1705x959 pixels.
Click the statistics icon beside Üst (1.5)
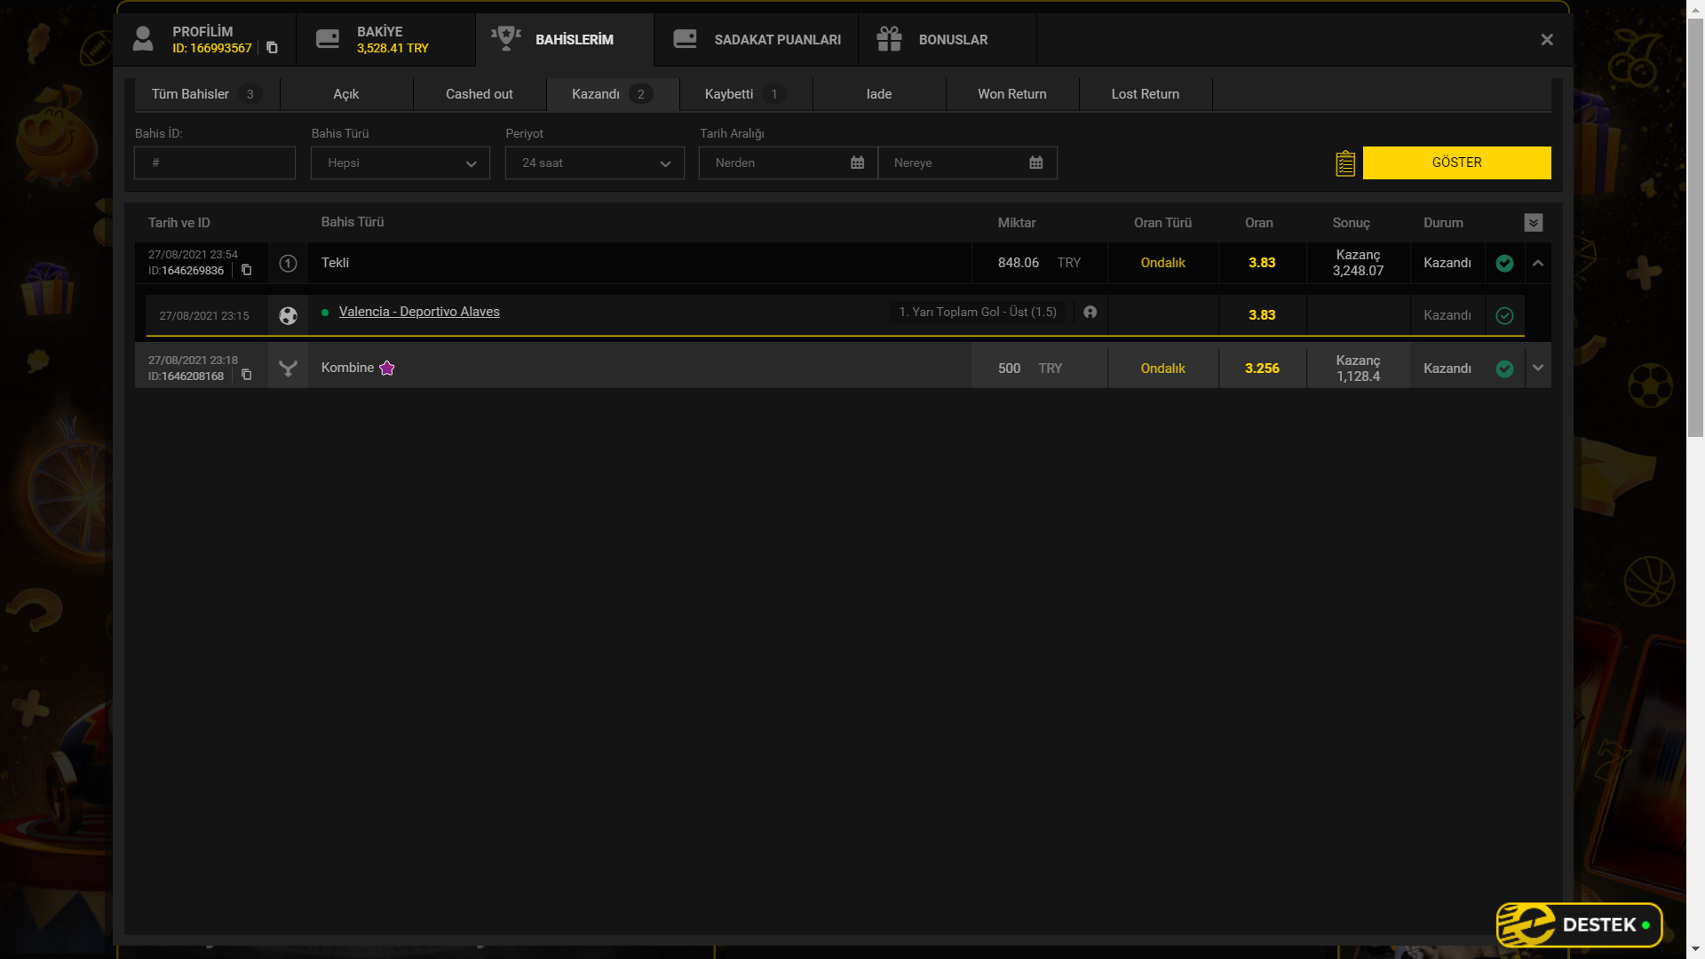pos(1090,313)
